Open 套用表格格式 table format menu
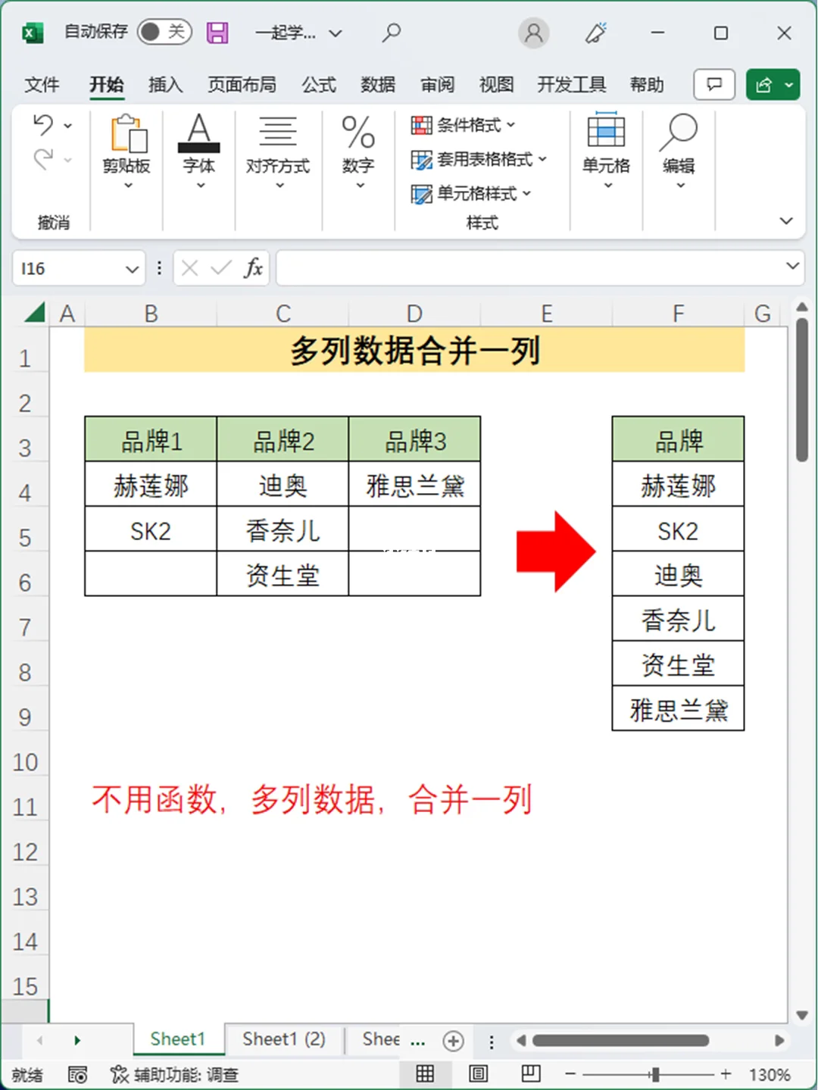818x1090 pixels. click(x=479, y=159)
